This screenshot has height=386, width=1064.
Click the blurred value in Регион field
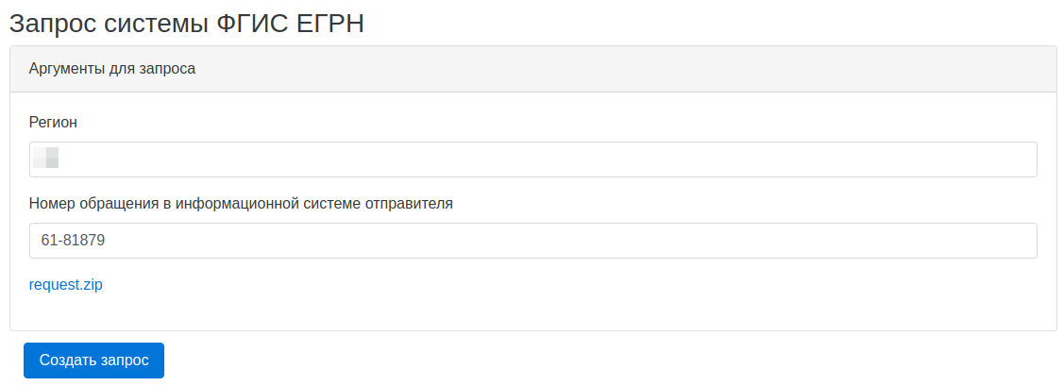tap(46, 158)
